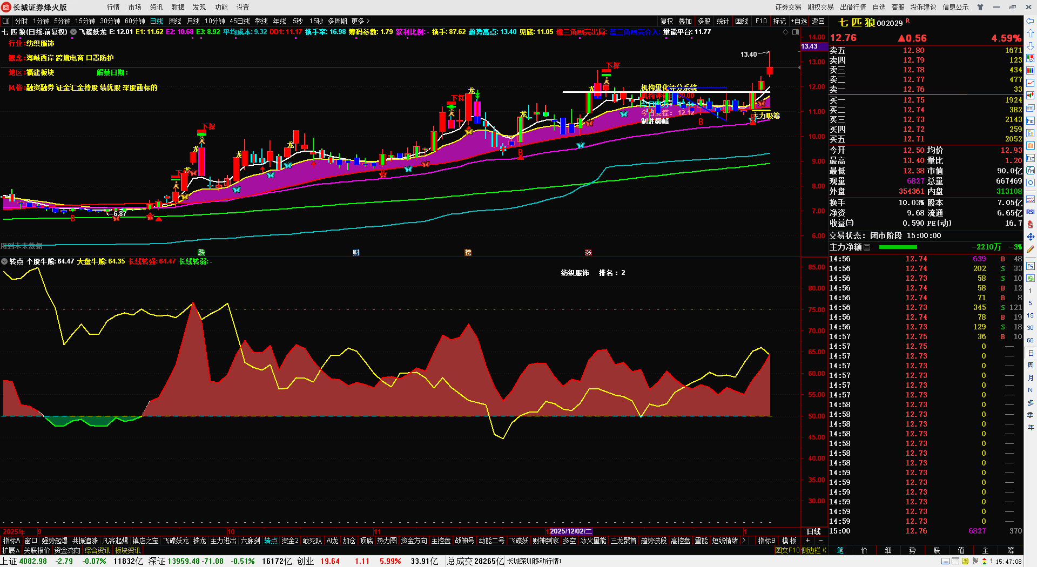The height and width of the screenshot is (567, 1037).
Task: Open the candlestick chart icon in sidebar
Action: coord(1031,96)
